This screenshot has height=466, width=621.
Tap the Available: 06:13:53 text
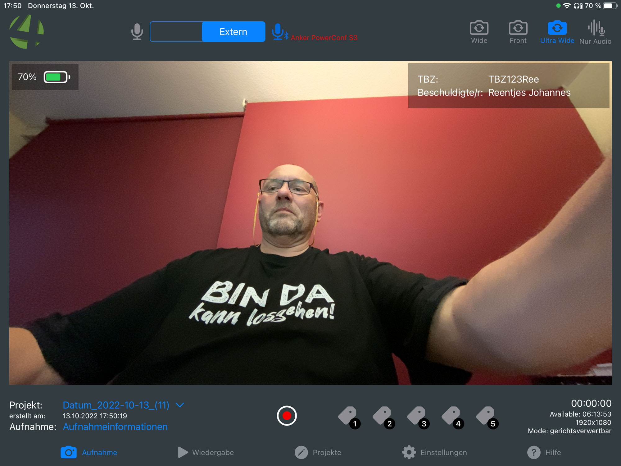pos(580,414)
